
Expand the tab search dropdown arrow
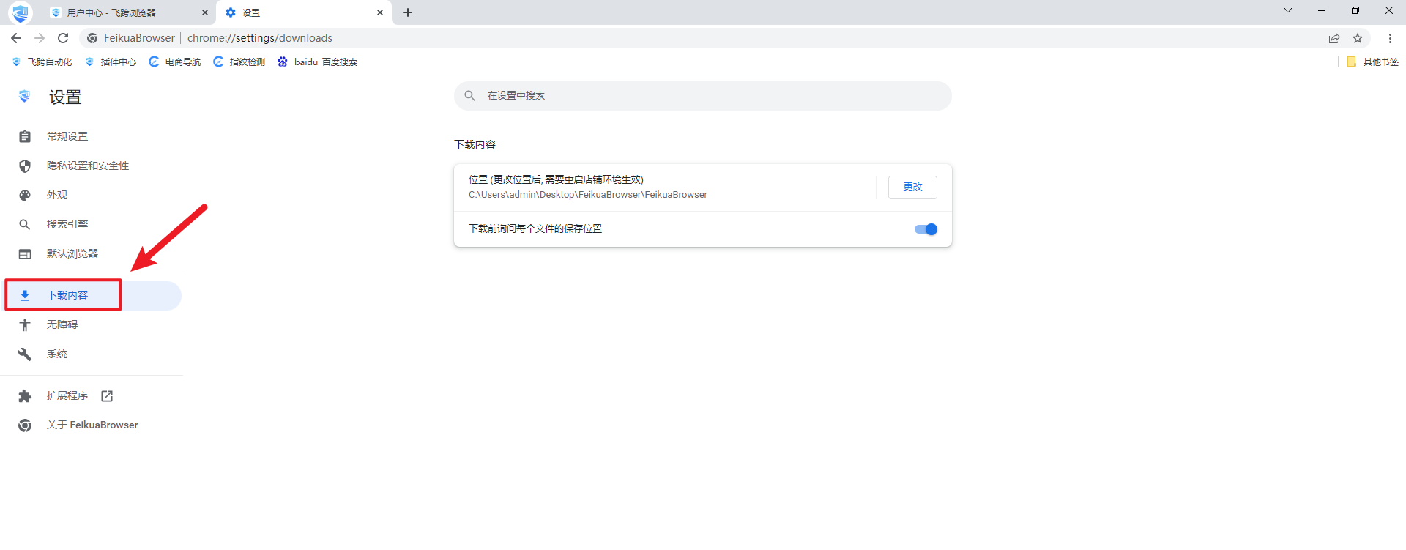click(x=1288, y=11)
